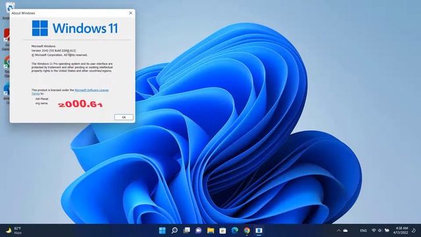Image resolution: width=421 pixels, height=237 pixels.
Task: Launch Microsoft Edge from the taskbar
Action: [x=235, y=230]
